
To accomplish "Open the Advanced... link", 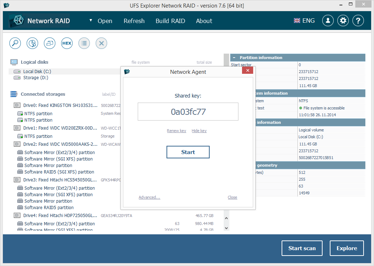I will point(149,197).
